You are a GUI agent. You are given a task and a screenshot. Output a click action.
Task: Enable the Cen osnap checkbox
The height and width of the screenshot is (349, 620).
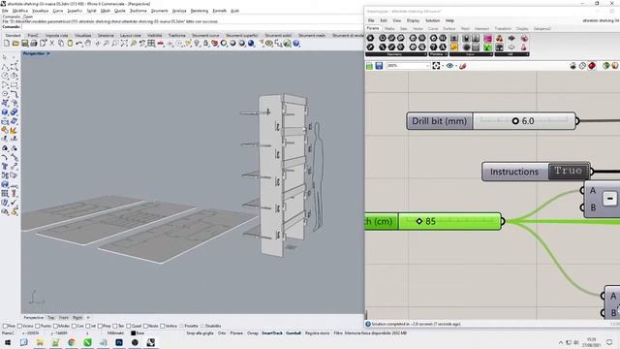74,326
